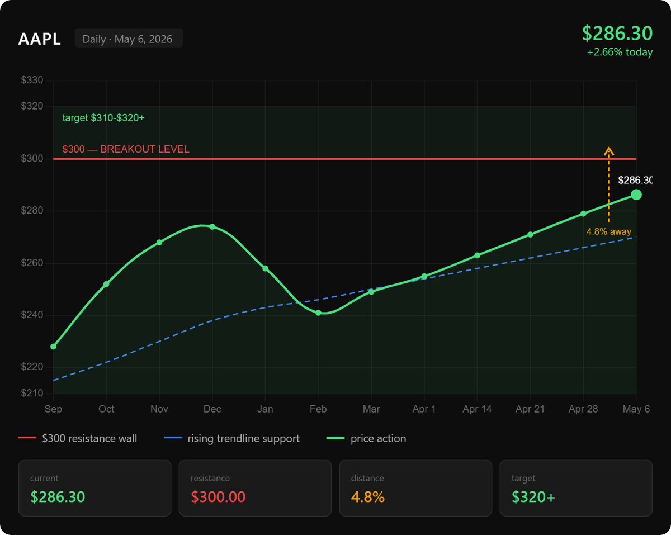Click the Oct x-axis label
The height and width of the screenshot is (535, 671).
point(106,409)
